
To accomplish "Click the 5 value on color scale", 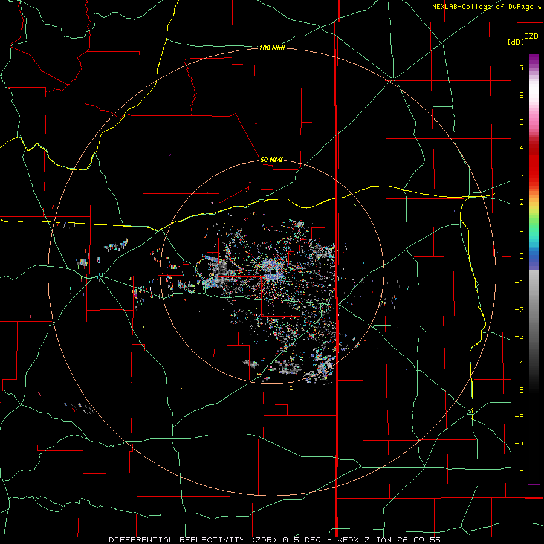I will [522, 121].
